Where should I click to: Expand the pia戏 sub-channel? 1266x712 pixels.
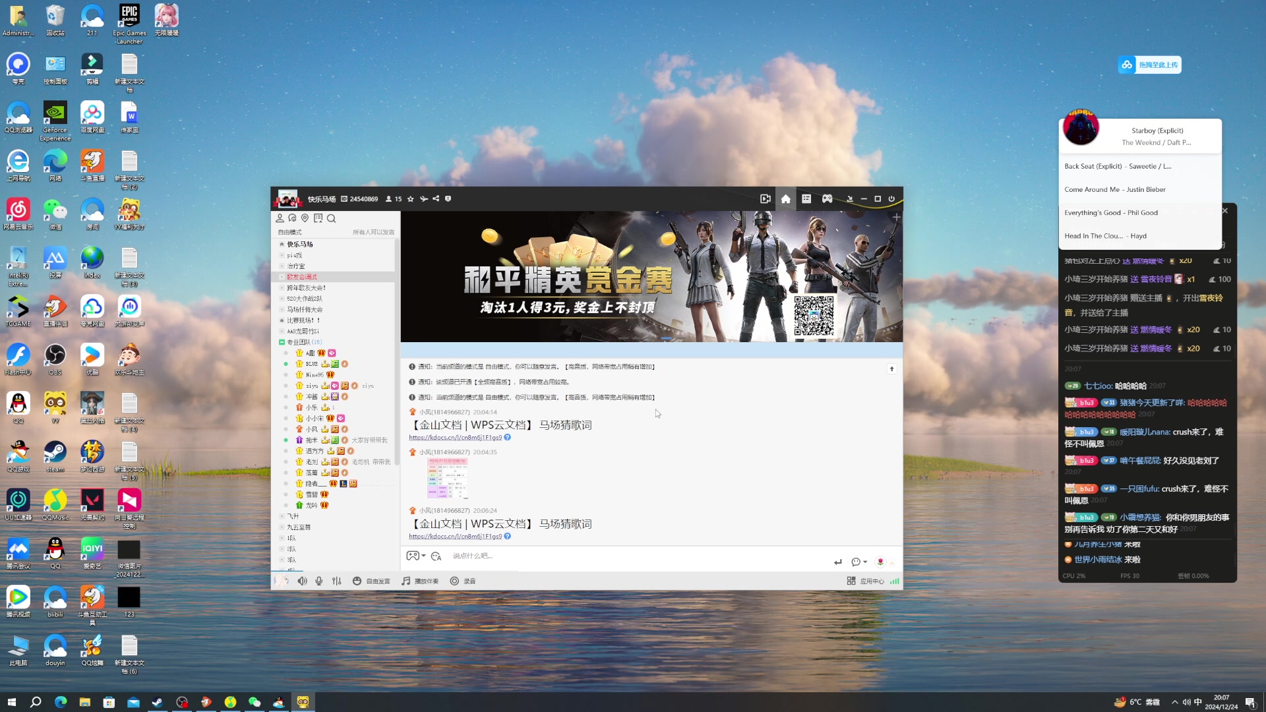(x=282, y=255)
